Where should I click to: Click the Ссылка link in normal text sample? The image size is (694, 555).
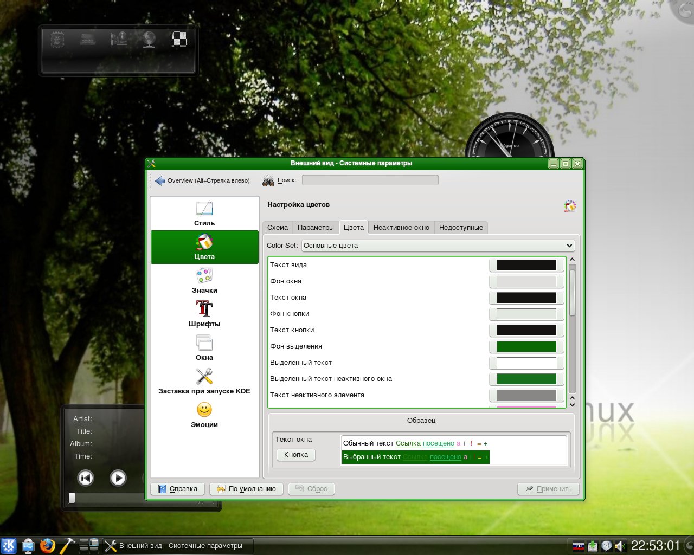pos(408,443)
